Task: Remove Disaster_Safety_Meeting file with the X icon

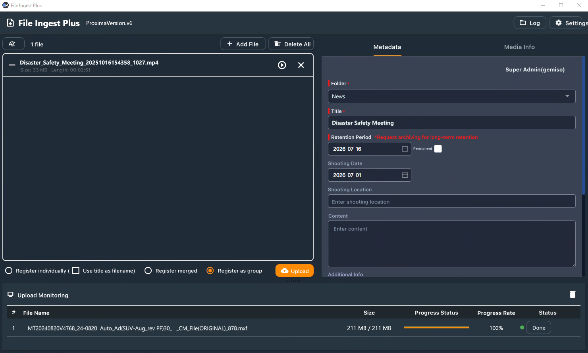Action: 301,65
